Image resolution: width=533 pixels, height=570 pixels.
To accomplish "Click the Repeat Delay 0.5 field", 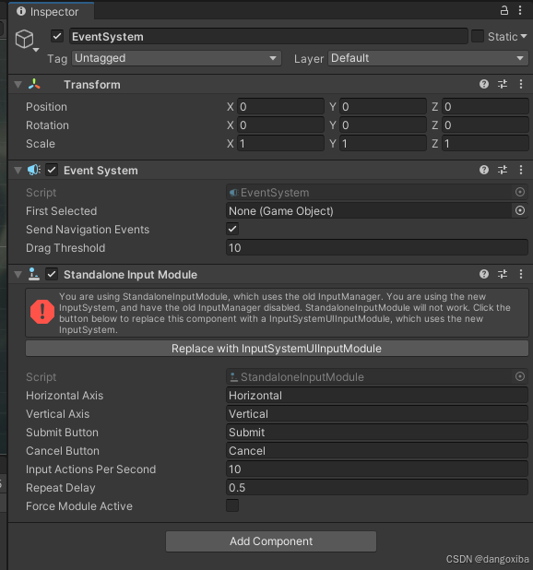I will click(x=377, y=488).
